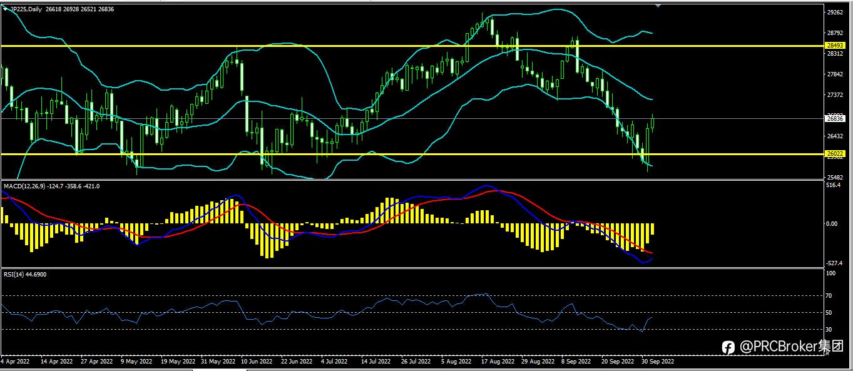The height and width of the screenshot is (371, 853).
Task: Select the lower yellow horizontal line at 26022
Action: pyautogui.click(x=412, y=154)
